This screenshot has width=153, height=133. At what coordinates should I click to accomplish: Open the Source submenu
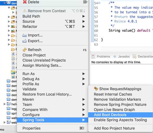[53, 21]
